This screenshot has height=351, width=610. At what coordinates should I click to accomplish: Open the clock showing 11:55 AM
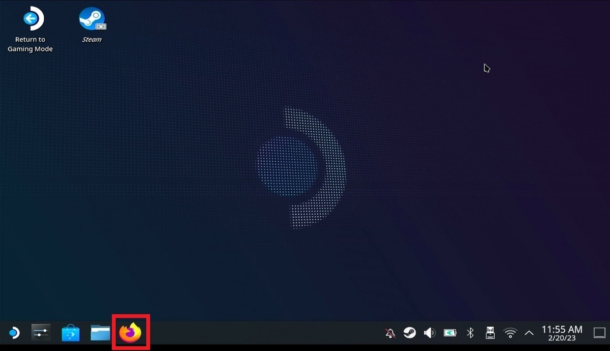coord(562,333)
